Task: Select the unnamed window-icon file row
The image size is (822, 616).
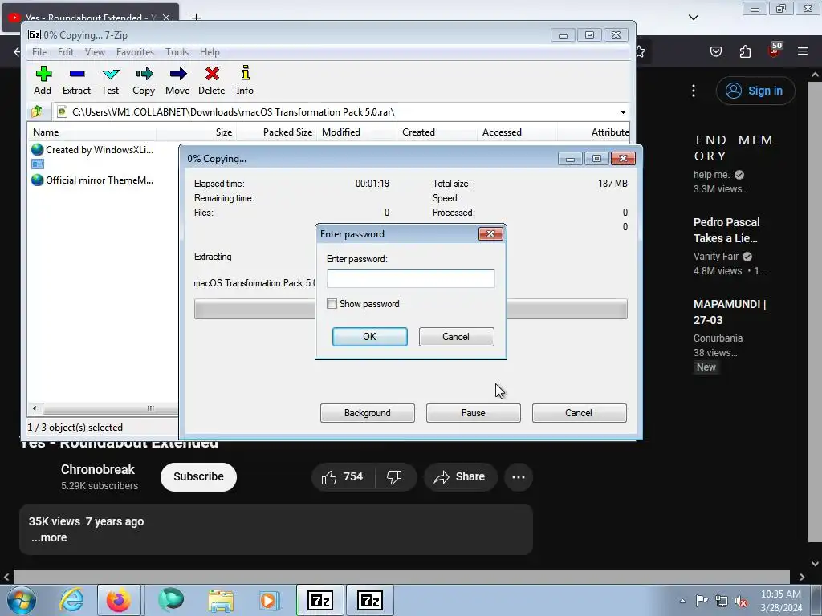Action: pyautogui.click(x=38, y=164)
